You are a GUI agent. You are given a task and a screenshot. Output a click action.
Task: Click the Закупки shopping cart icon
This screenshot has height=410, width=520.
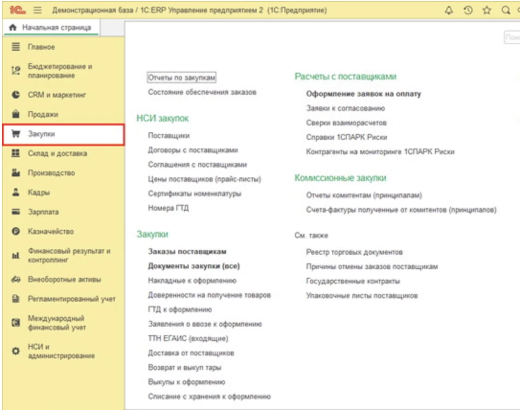(15, 134)
